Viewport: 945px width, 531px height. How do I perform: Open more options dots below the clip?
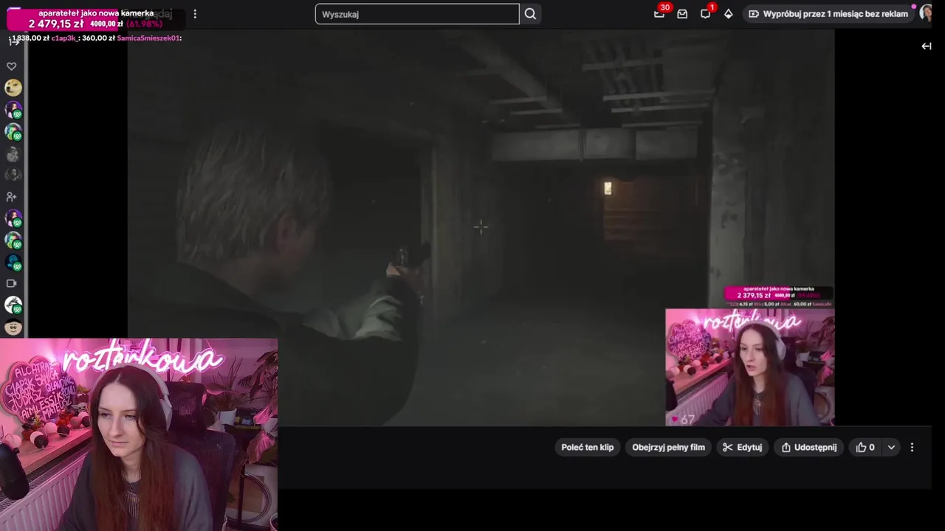click(912, 447)
